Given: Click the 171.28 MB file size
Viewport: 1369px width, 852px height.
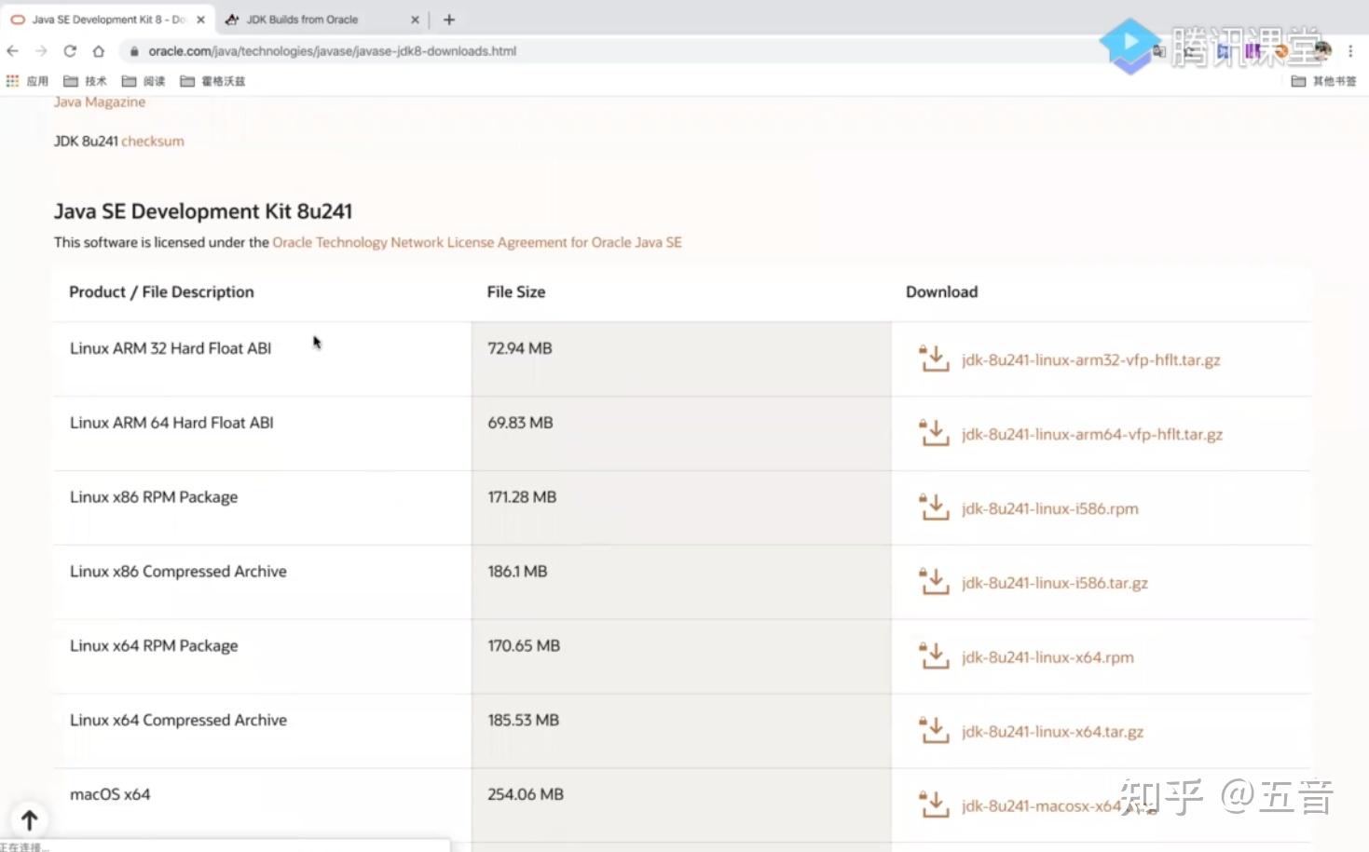Looking at the screenshot, I should 522,497.
